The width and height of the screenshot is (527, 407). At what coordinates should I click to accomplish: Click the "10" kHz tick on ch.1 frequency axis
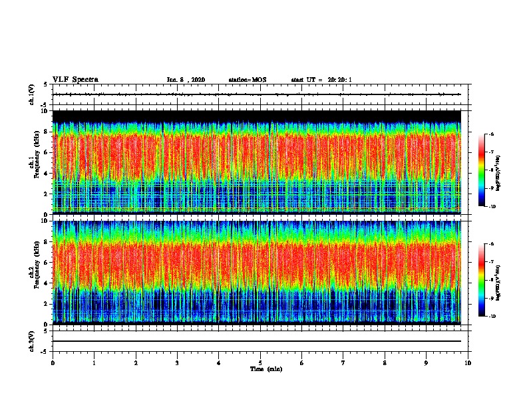click(x=46, y=111)
